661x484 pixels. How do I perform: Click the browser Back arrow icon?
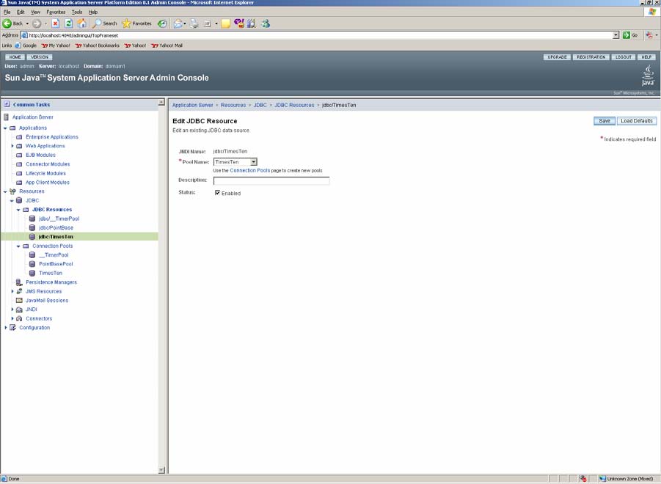pos(7,23)
